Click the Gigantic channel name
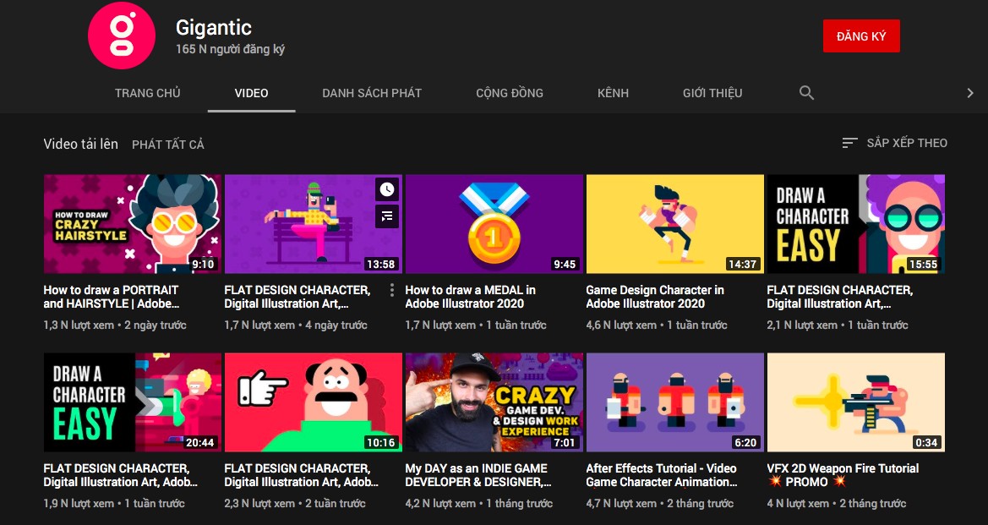Image resolution: width=988 pixels, height=525 pixels. coord(214,27)
